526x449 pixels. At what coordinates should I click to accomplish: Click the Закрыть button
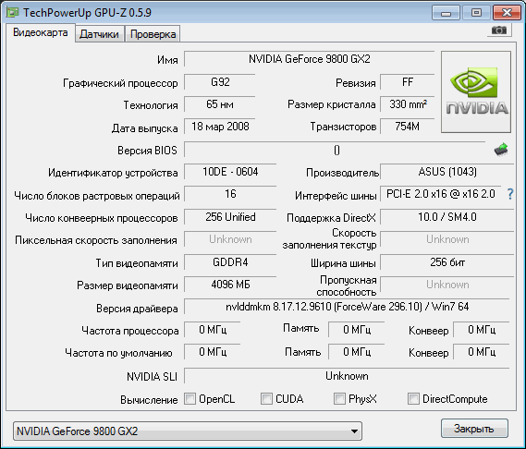point(474,428)
